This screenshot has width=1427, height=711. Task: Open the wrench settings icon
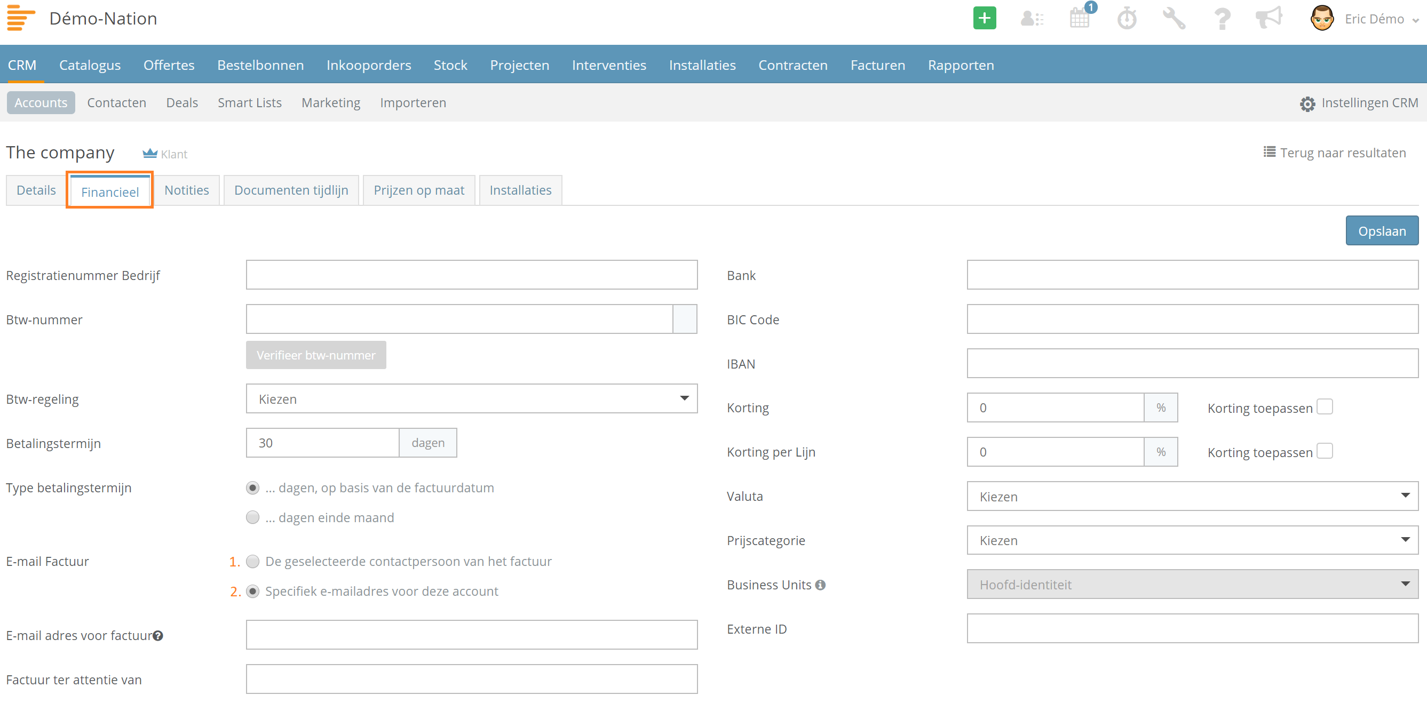(1174, 18)
